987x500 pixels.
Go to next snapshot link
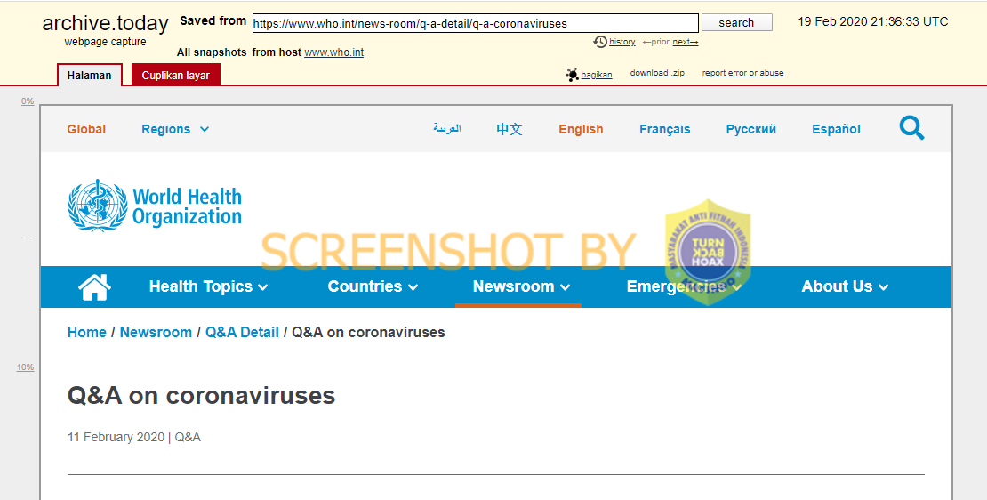(685, 42)
